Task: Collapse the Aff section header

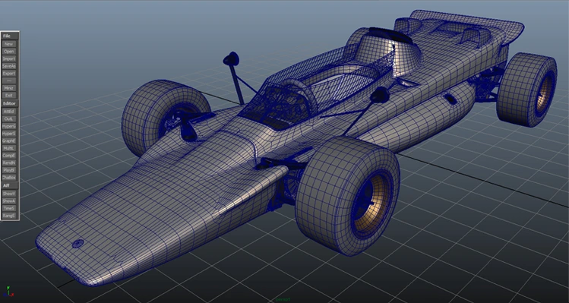Action: (x=9, y=185)
